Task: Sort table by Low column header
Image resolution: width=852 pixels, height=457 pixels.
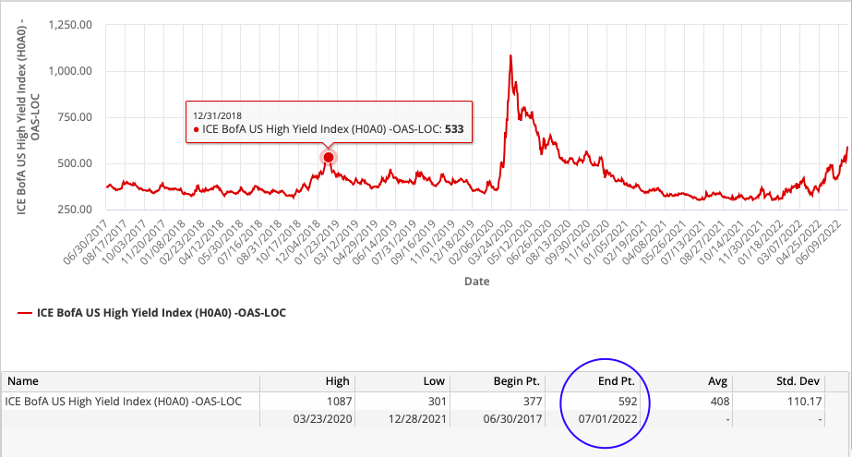Action: click(402, 381)
